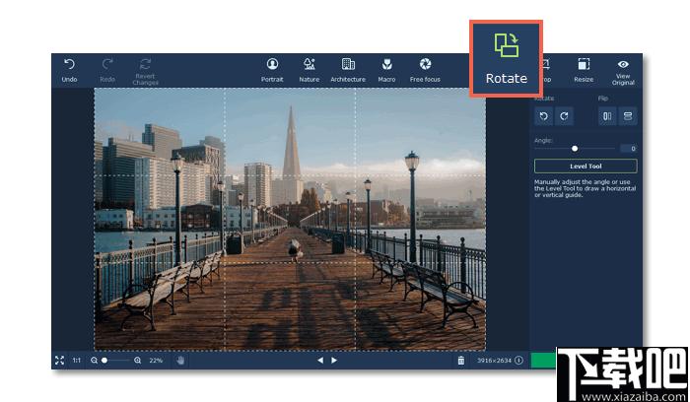Toggle fit-to-screen view icon

click(59, 361)
